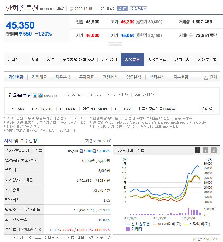223x242 pixels.
Task: Select the 기업현황 sub-tab
Action: tap(16, 77)
